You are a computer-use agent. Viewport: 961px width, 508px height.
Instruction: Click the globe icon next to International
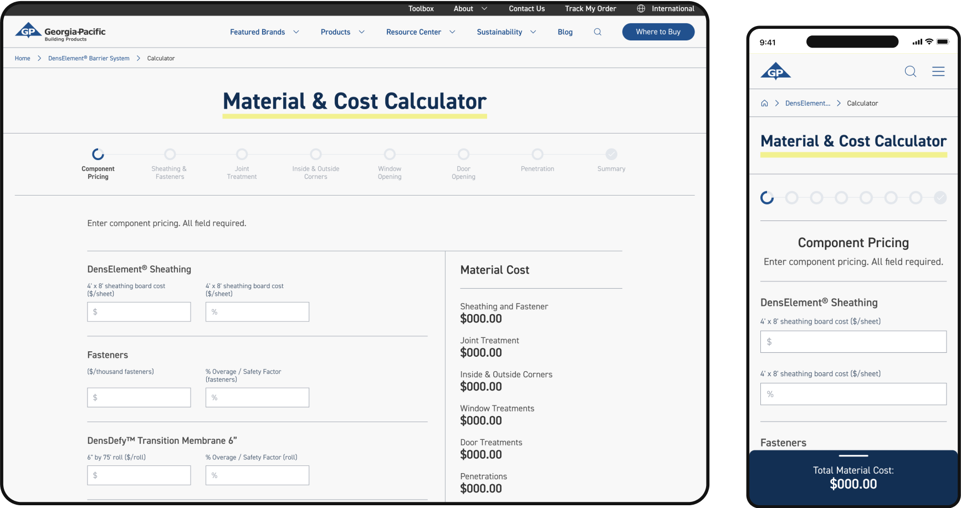pos(641,8)
